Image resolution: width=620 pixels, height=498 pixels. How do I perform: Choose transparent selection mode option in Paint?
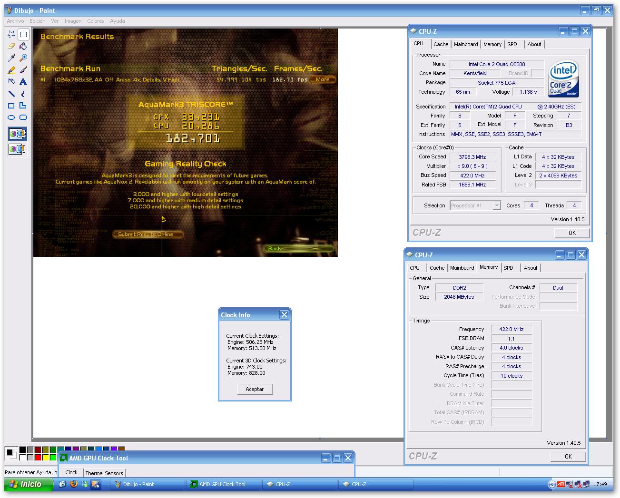[x=18, y=149]
